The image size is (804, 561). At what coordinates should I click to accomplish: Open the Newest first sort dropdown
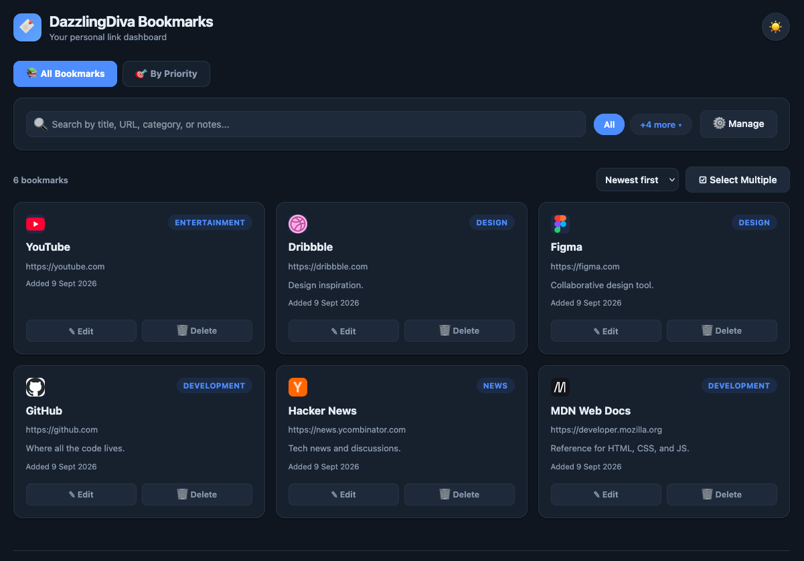coord(637,180)
